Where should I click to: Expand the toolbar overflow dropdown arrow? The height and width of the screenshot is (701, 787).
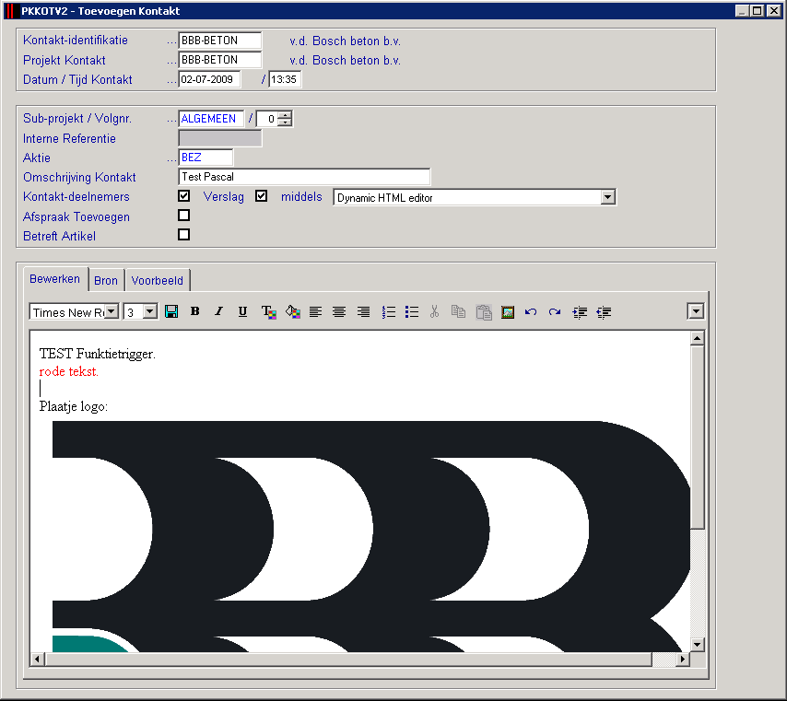[x=696, y=311]
